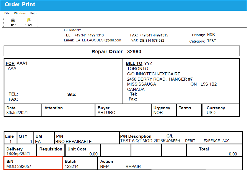Click the country name CANADA

coord(136,89)
